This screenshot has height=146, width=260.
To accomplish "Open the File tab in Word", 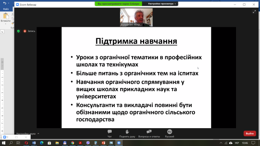I will point(6,9).
